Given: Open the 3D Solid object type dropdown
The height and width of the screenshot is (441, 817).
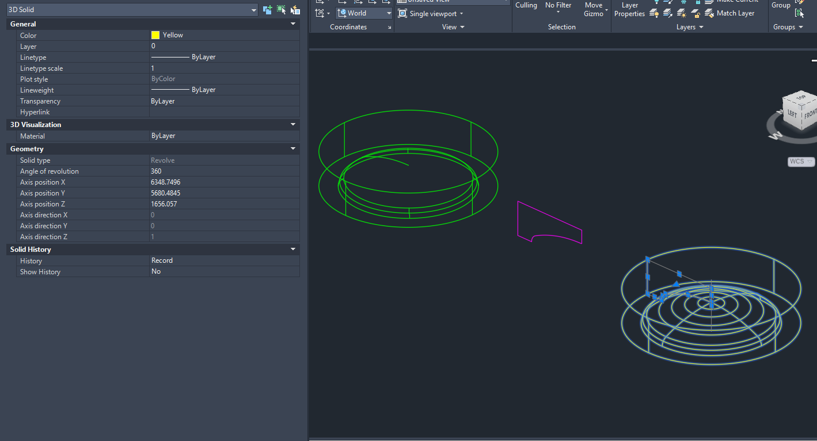Looking at the screenshot, I should [x=132, y=10].
